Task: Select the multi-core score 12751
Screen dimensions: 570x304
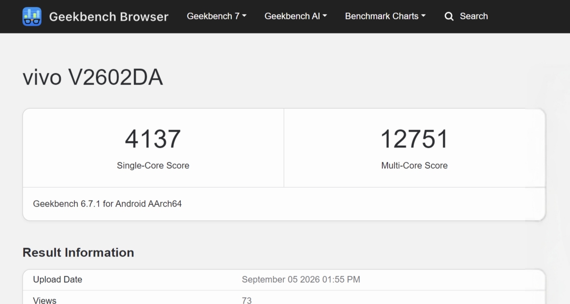Action: click(414, 139)
